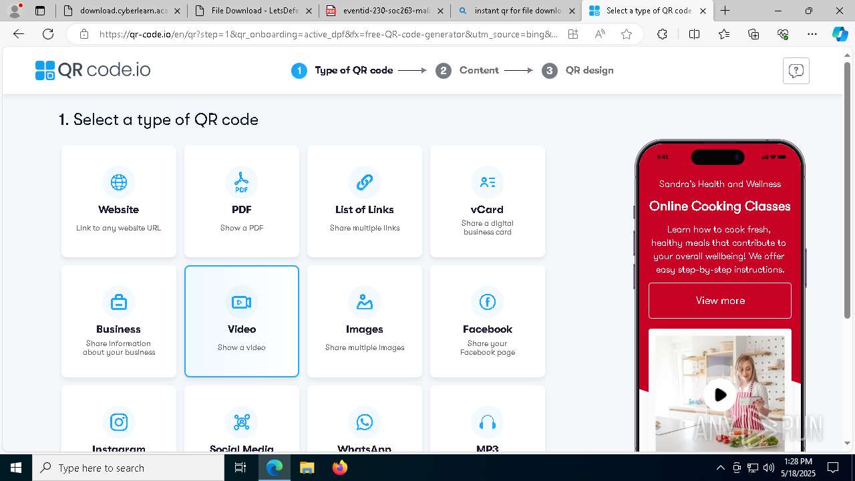The width and height of the screenshot is (855, 481).
Task: Open a new browser tab
Action: click(725, 11)
